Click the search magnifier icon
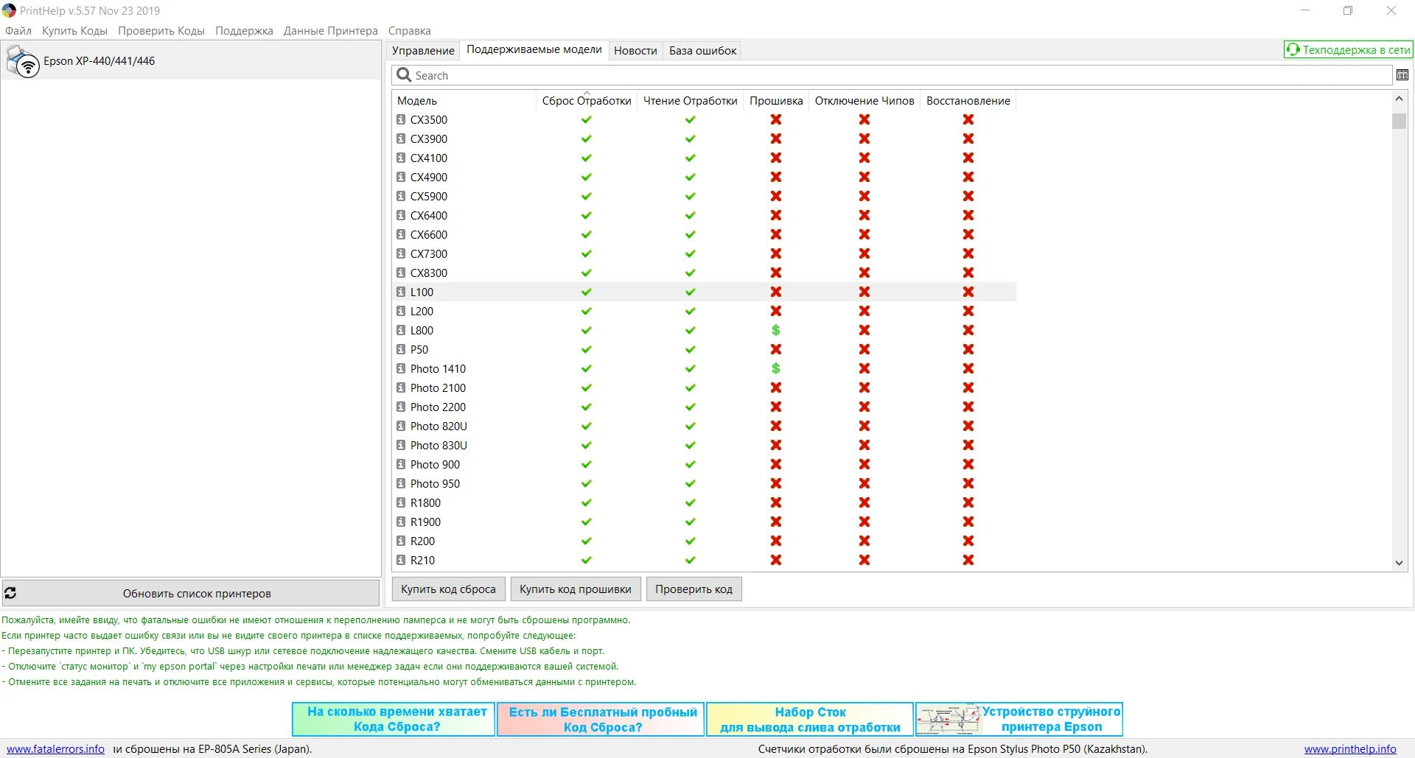 coord(404,75)
